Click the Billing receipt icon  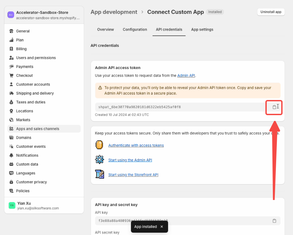point(11,49)
